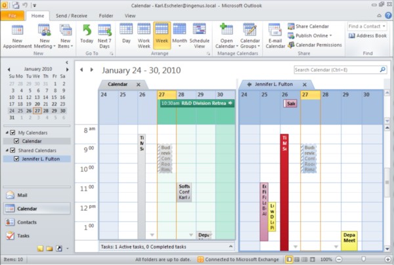This screenshot has height=265, width=394.
Task: Open the R&D Division Retreat event
Action: [197, 103]
